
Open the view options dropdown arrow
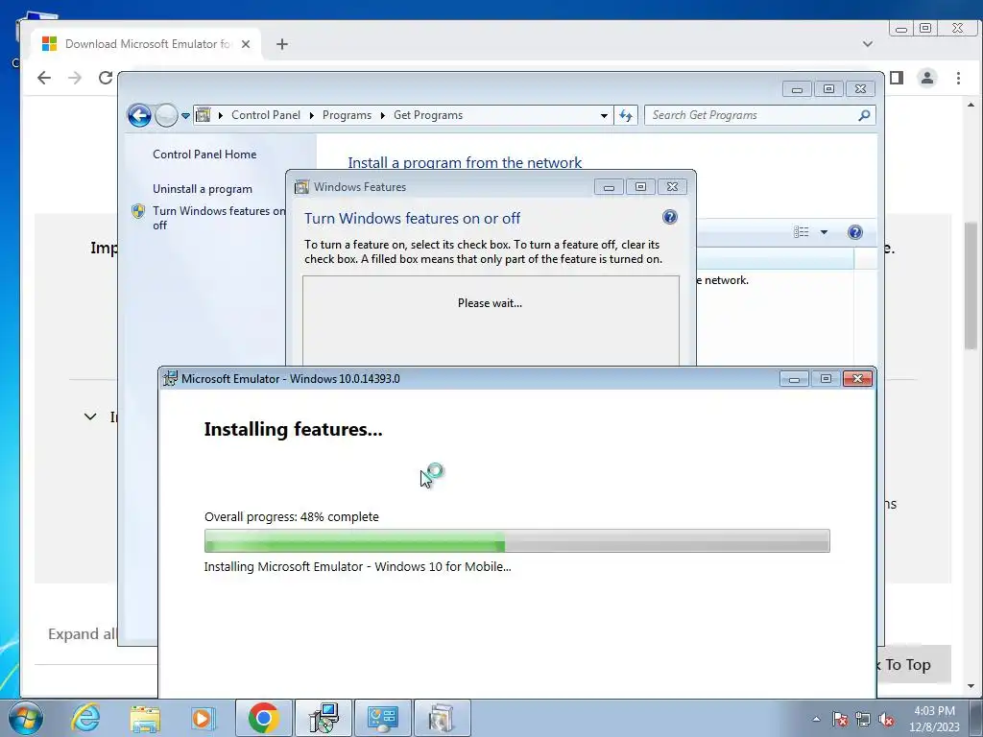(824, 232)
